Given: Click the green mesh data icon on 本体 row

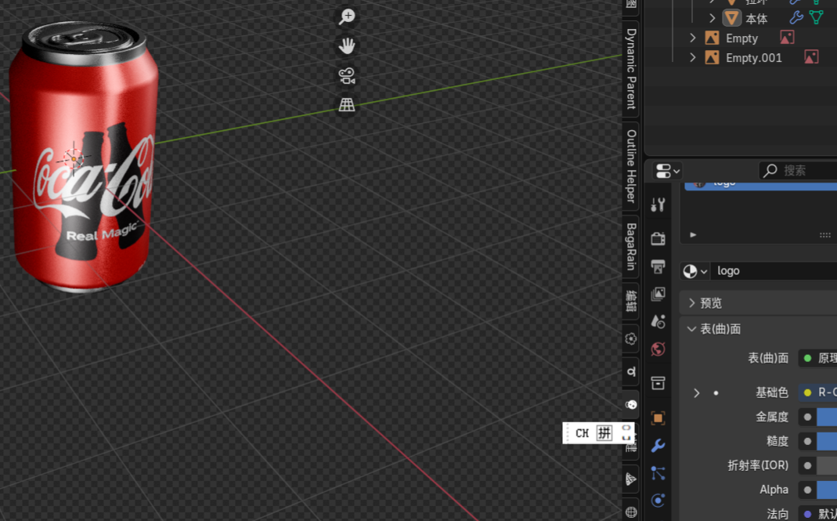Looking at the screenshot, I should tap(816, 18).
